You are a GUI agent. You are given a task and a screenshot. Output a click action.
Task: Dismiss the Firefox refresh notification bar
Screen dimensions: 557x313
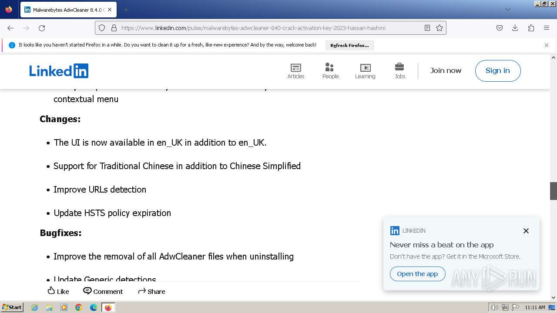pyautogui.click(x=547, y=45)
